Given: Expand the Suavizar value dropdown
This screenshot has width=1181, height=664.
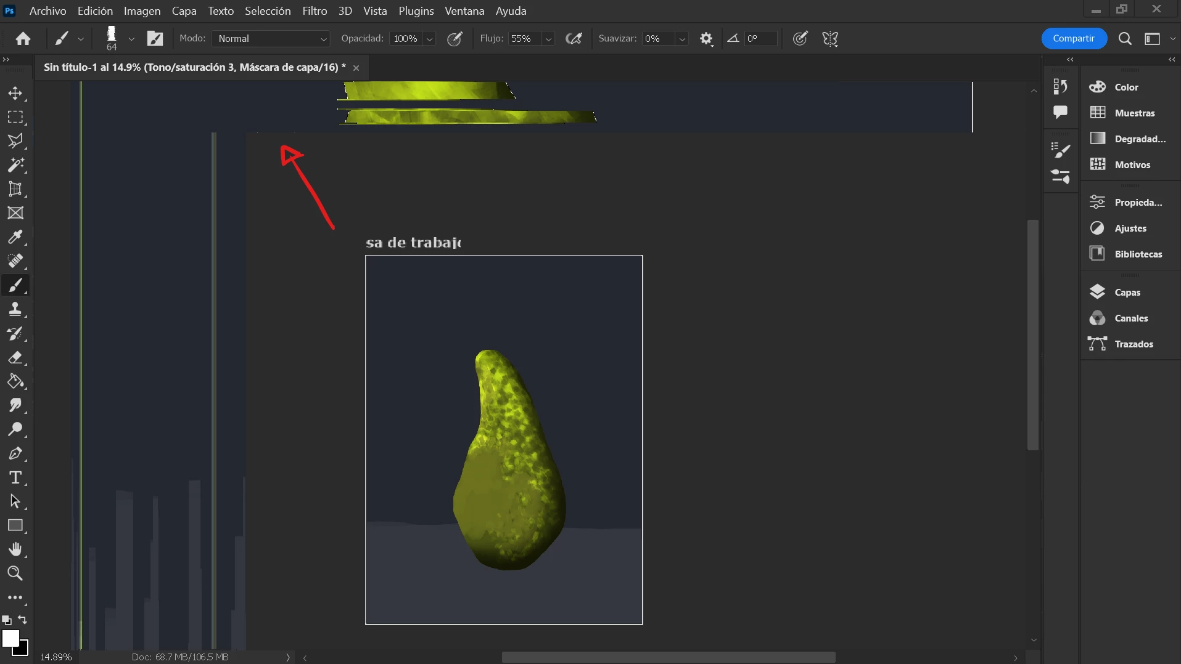Looking at the screenshot, I should 682,39.
